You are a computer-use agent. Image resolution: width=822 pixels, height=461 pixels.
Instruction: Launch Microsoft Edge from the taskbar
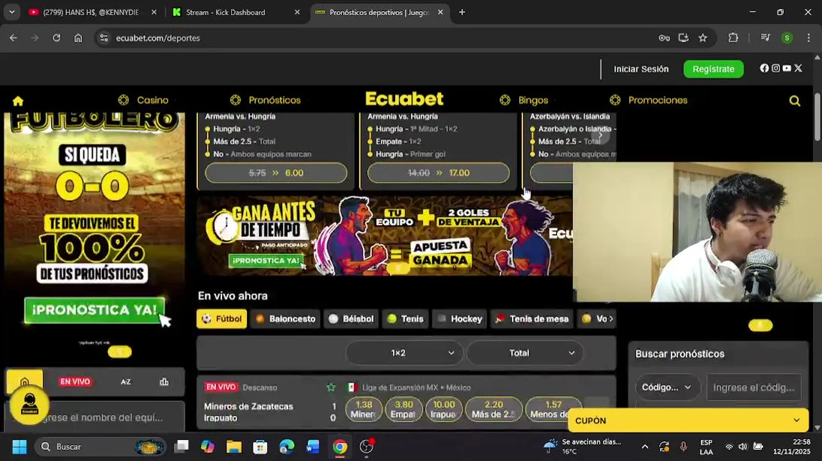coord(287,446)
